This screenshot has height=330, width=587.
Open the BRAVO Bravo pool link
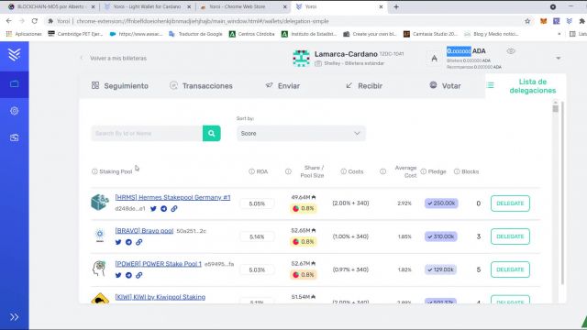coord(144,231)
